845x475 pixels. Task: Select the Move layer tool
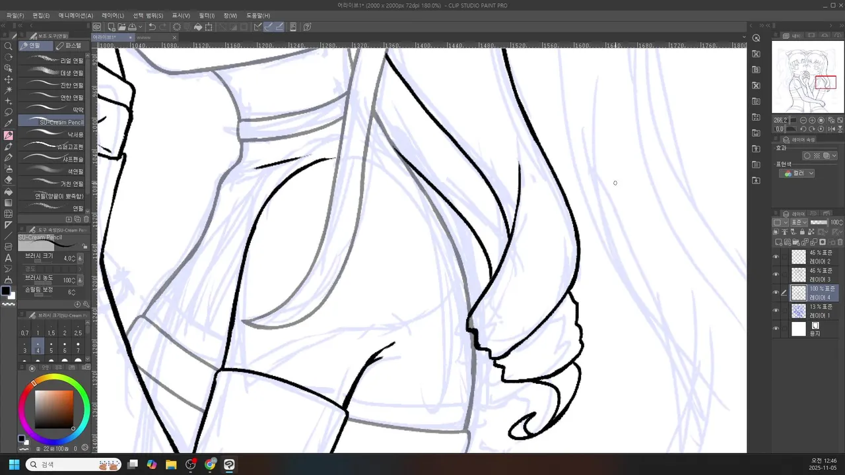[x=9, y=79]
